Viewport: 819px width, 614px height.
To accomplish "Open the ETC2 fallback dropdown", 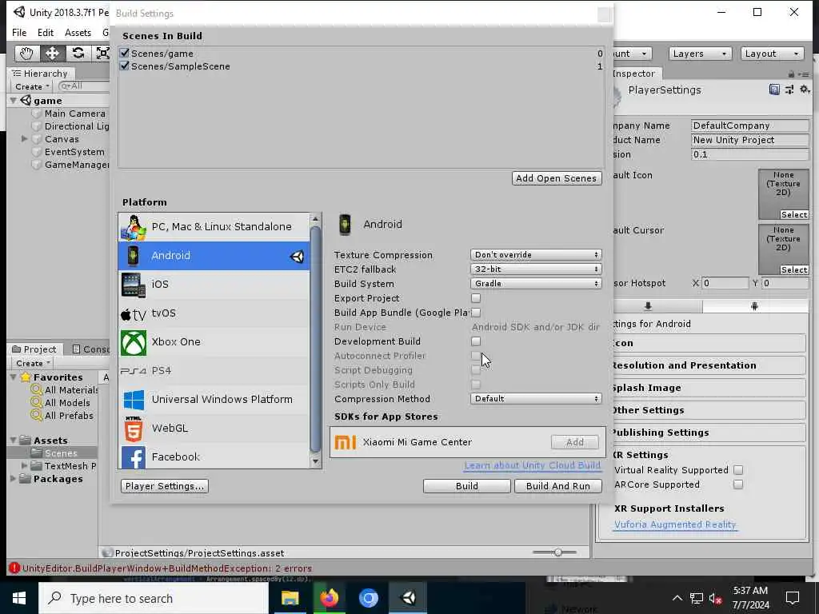I will 536,269.
